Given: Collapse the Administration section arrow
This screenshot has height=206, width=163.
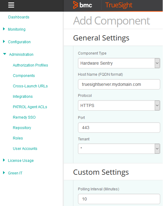Looking at the screenshot, I should (x=5, y=54).
